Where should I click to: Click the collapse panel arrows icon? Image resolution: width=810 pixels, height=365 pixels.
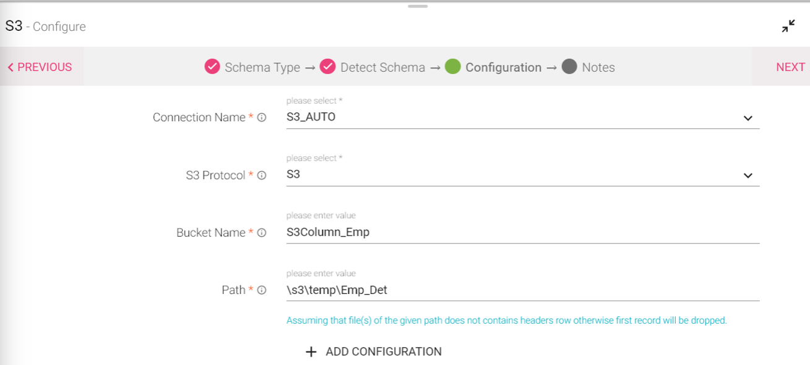click(788, 27)
